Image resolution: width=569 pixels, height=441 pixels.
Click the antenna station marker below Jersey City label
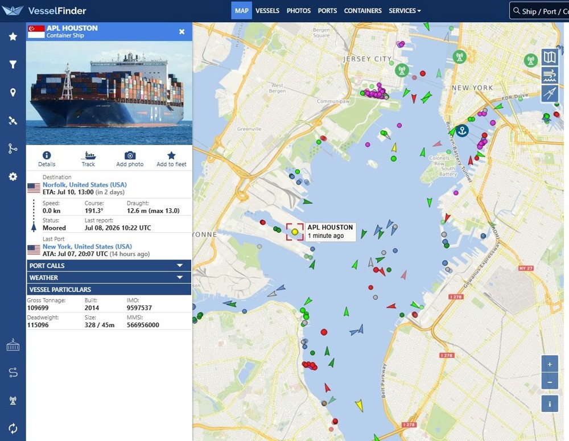pyautogui.click(x=401, y=70)
